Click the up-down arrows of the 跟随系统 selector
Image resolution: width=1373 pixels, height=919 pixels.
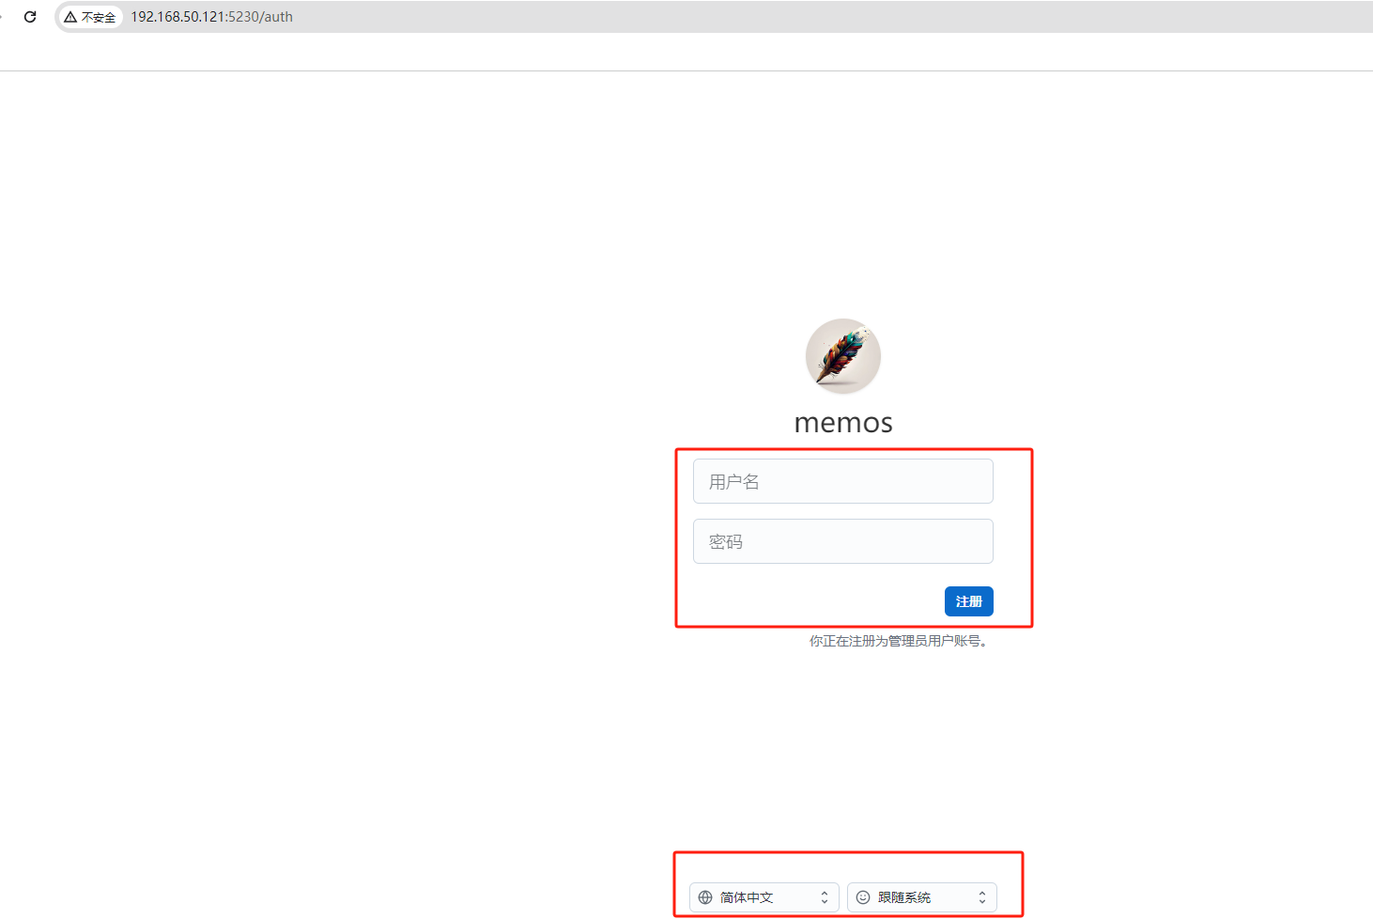point(982,897)
